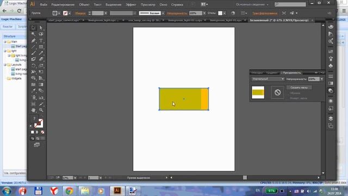Collapse the light folder in Structure tree
This screenshot has height=196, width=348.
pyautogui.click(x=5, y=51)
